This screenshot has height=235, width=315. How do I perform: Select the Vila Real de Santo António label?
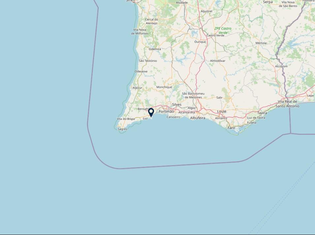[287, 104]
